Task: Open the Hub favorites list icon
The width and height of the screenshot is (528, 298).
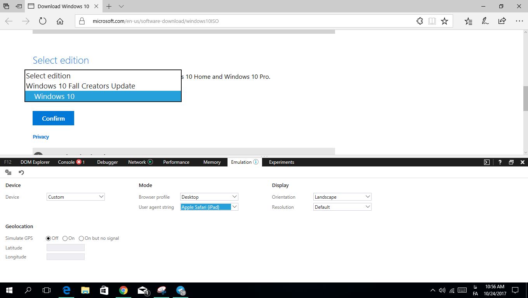Action: tap(469, 21)
